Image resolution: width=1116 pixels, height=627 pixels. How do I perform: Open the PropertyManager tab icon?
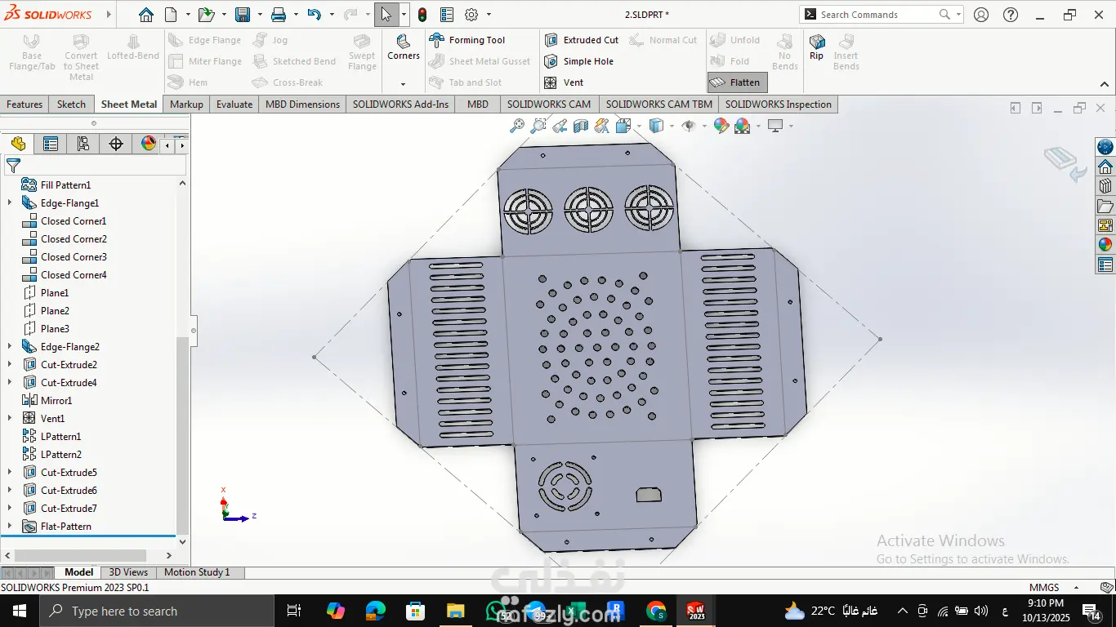pyautogui.click(x=51, y=145)
